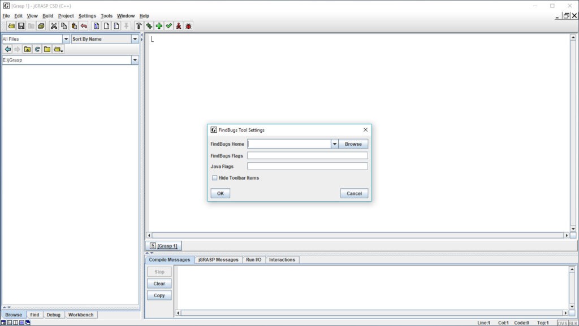
Task: Click the Print toolbar icon
Action: point(41,26)
